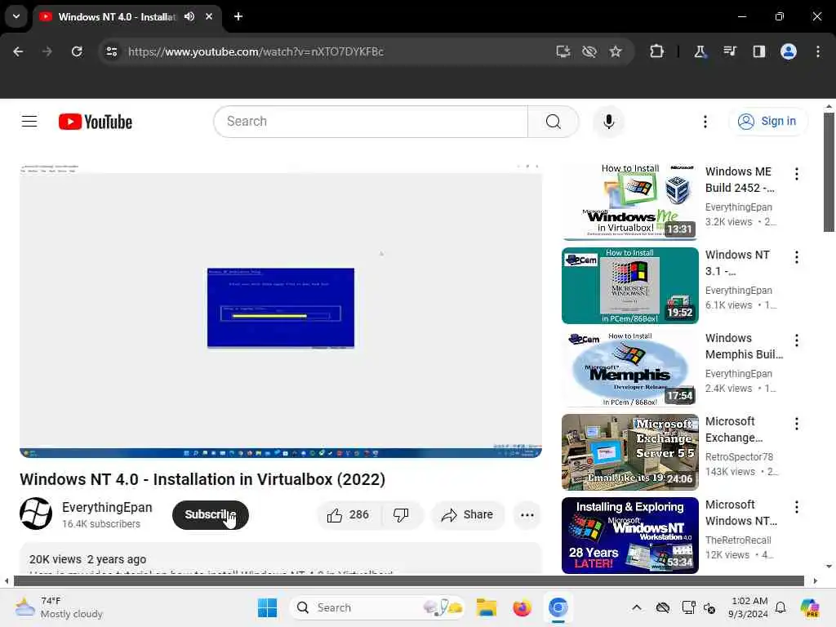Open options menu for Windows NT 3.1 video
Viewport: 836px width, 627px height.
pyautogui.click(x=797, y=257)
